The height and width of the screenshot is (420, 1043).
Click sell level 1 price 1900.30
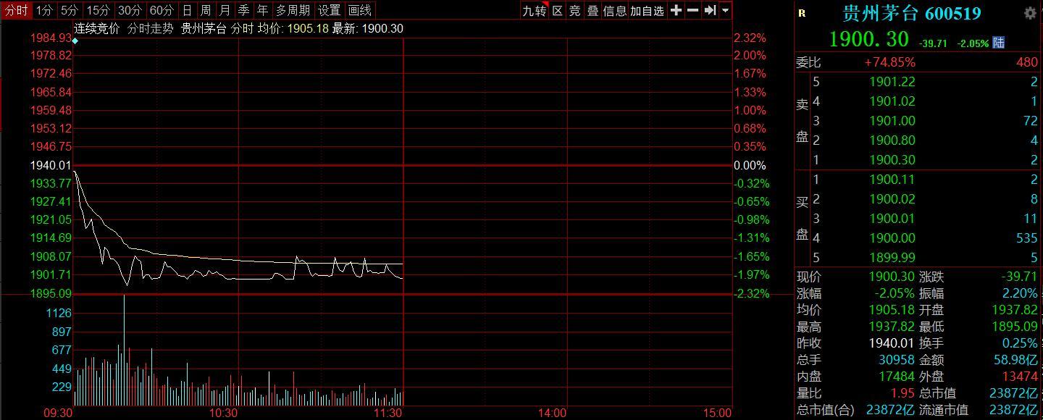tap(892, 160)
